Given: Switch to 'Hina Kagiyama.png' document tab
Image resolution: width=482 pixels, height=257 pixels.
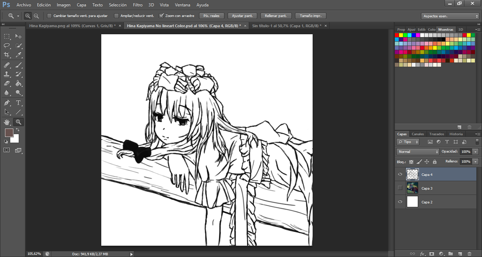Looking at the screenshot, I should point(75,26).
